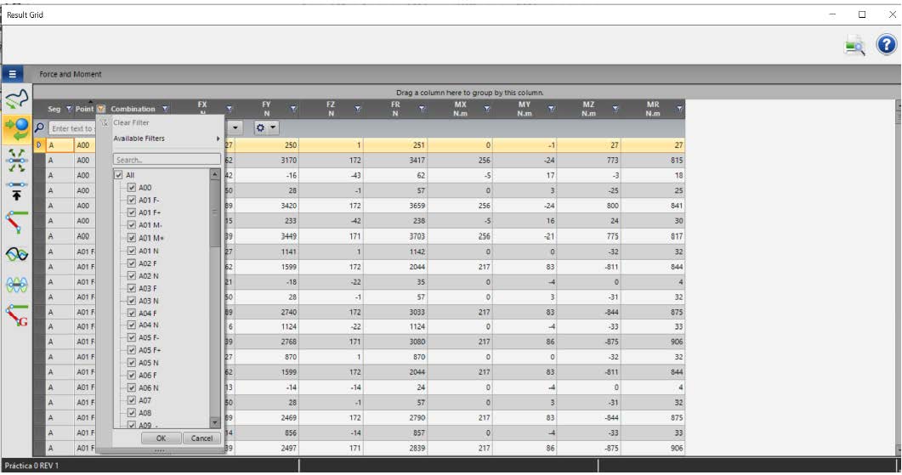Expand the gear settings dropdown in filter row

click(267, 127)
